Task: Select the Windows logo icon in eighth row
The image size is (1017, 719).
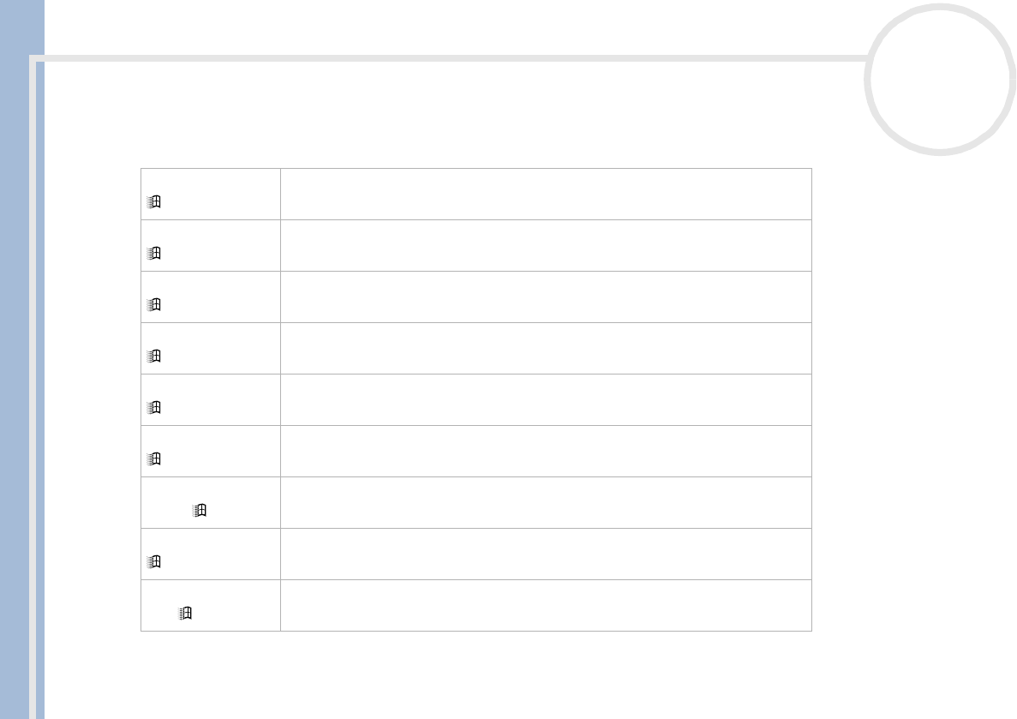Action: (153, 561)
